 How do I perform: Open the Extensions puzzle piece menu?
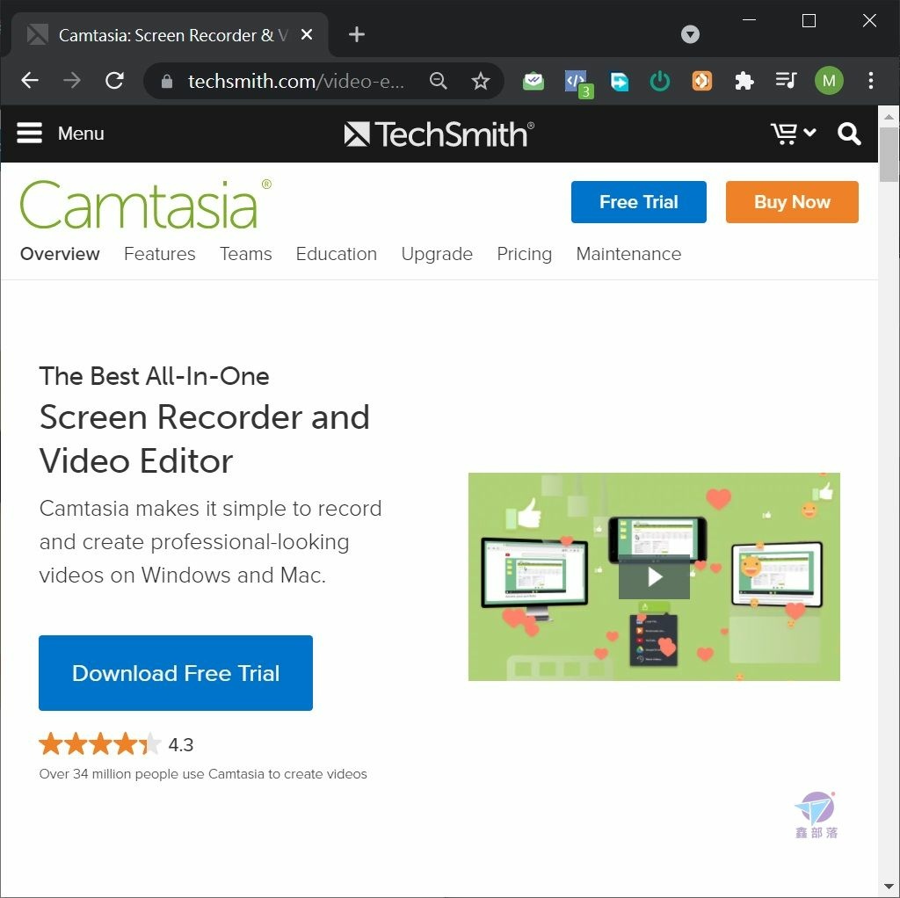tap(744, 81)
